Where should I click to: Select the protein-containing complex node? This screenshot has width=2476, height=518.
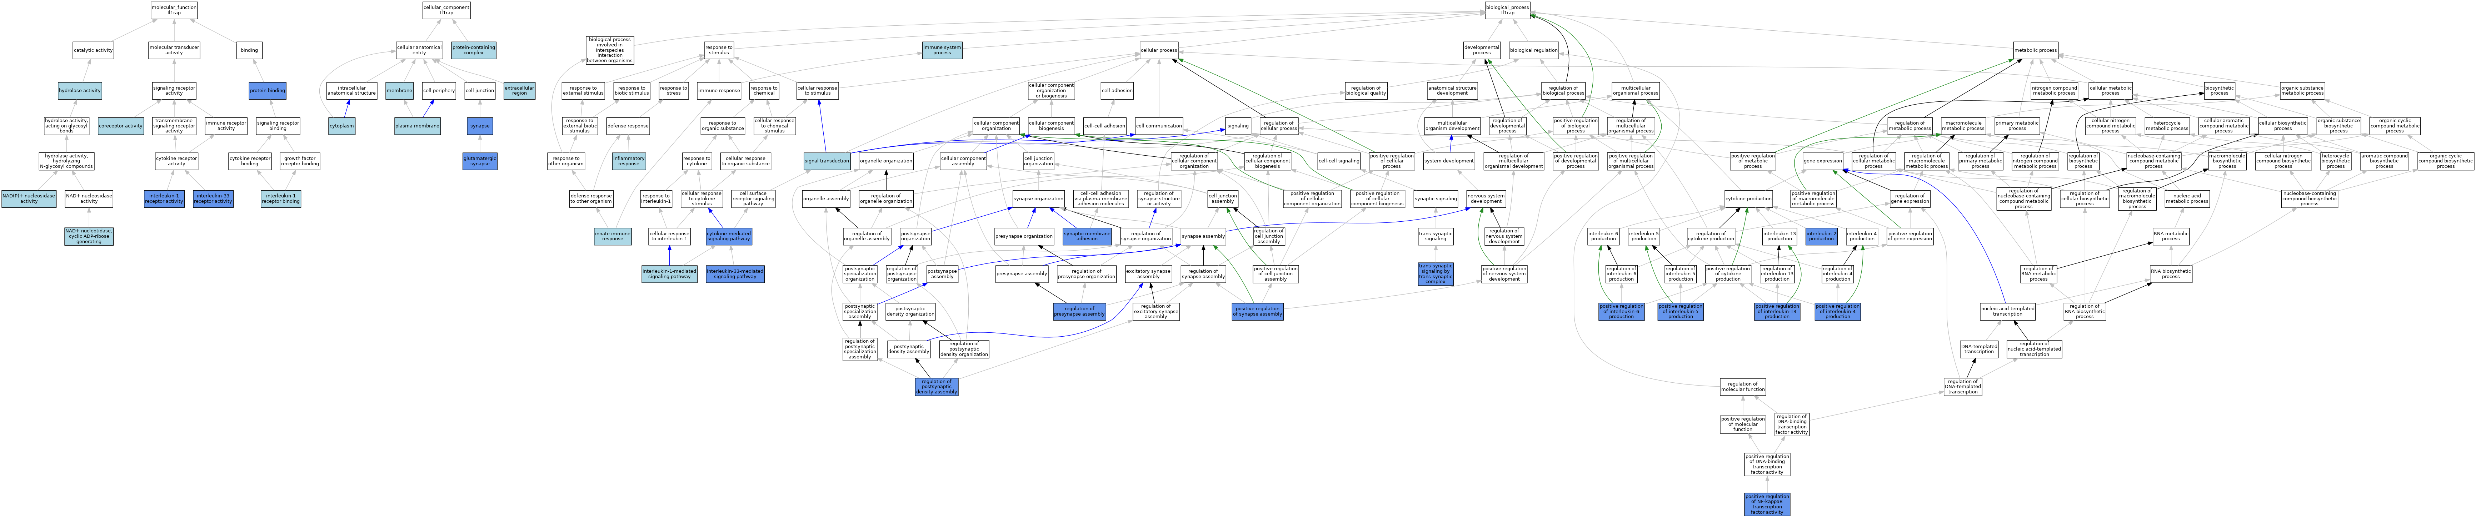click(474, 50)
